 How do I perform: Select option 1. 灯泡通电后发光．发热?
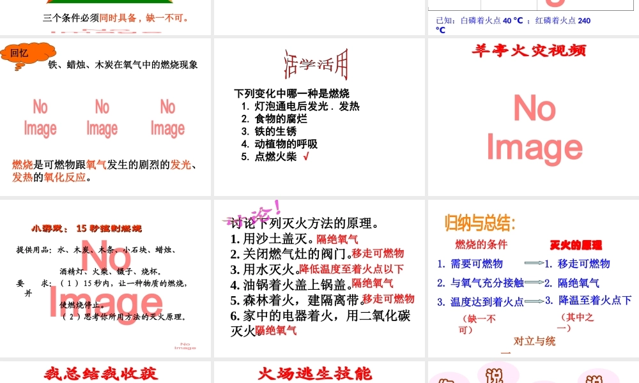[x=300, y=106]
